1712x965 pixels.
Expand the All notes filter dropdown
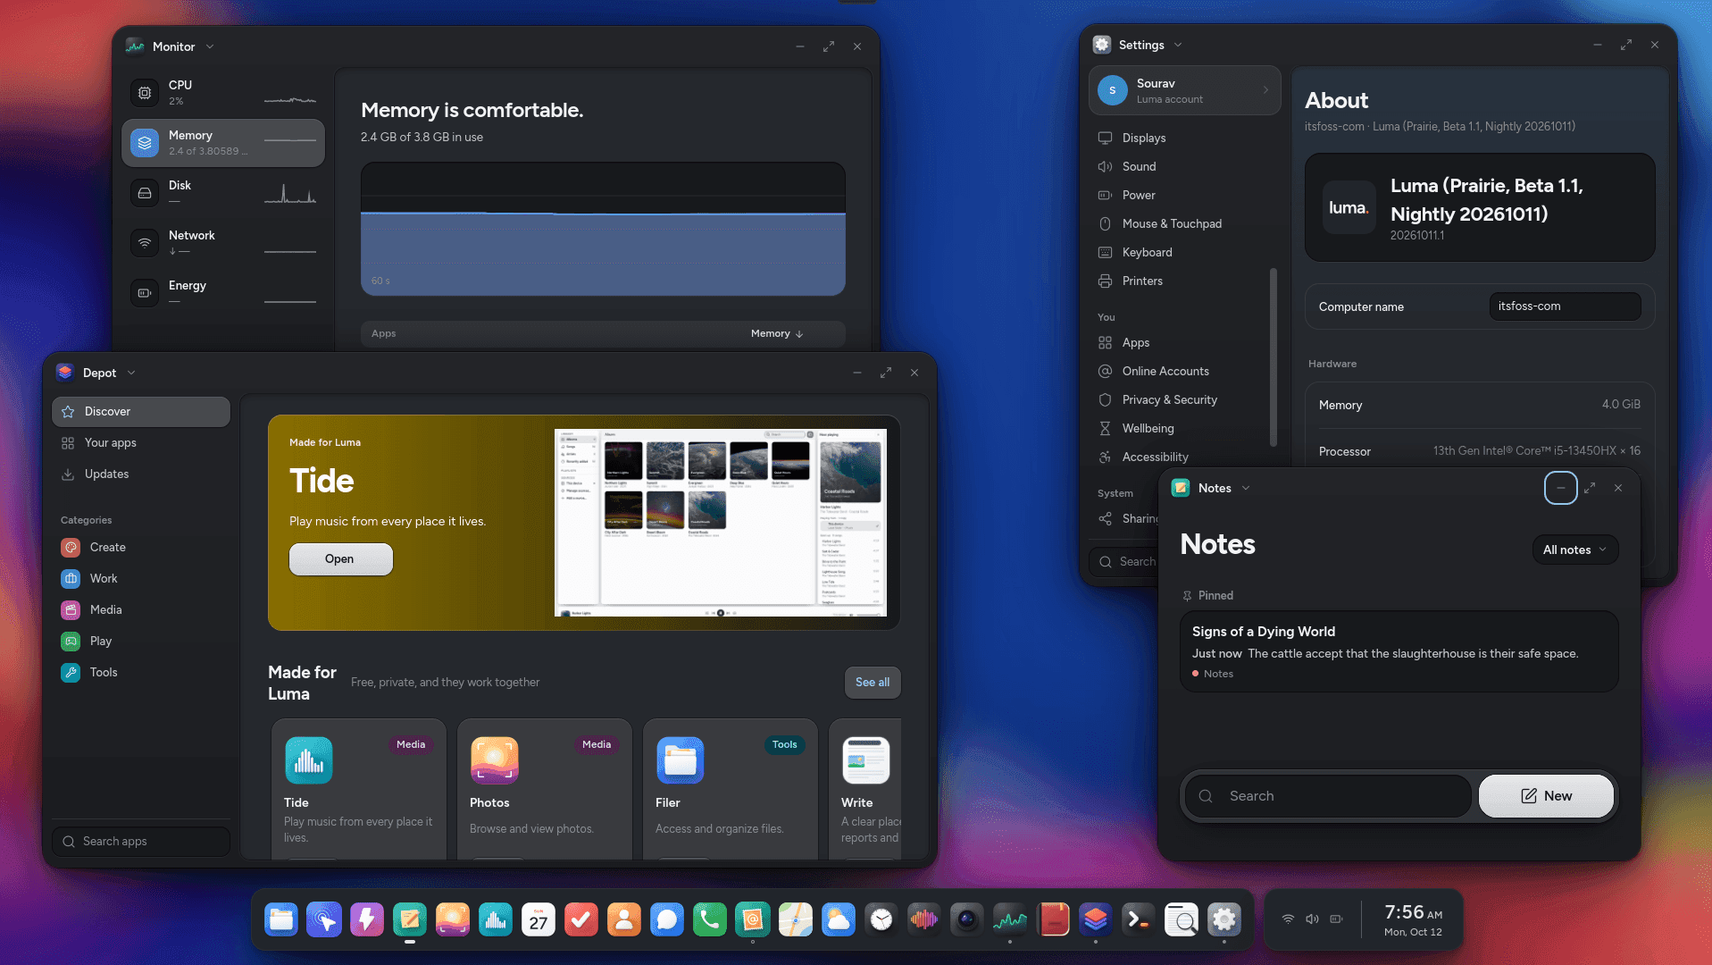click(x=1574, y=550)
